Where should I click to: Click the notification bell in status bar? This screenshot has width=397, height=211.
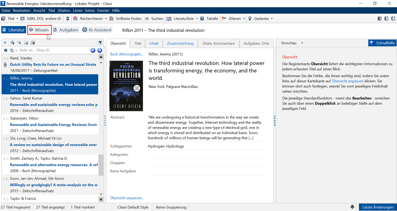352,207
